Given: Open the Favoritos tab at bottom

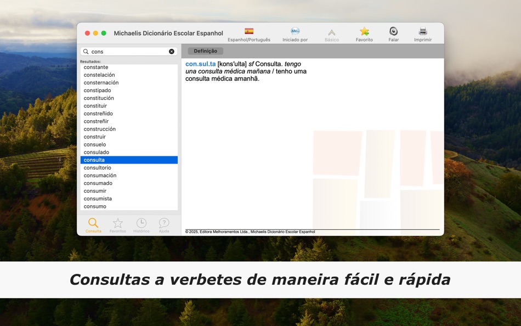Looking at the screenshot, I should pyautogui.click(x=117, y=225).
